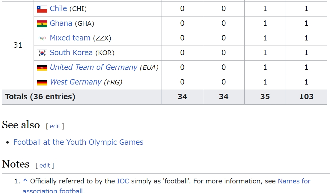
Task: Open the Ghana country link
Action: click(61, 23)
